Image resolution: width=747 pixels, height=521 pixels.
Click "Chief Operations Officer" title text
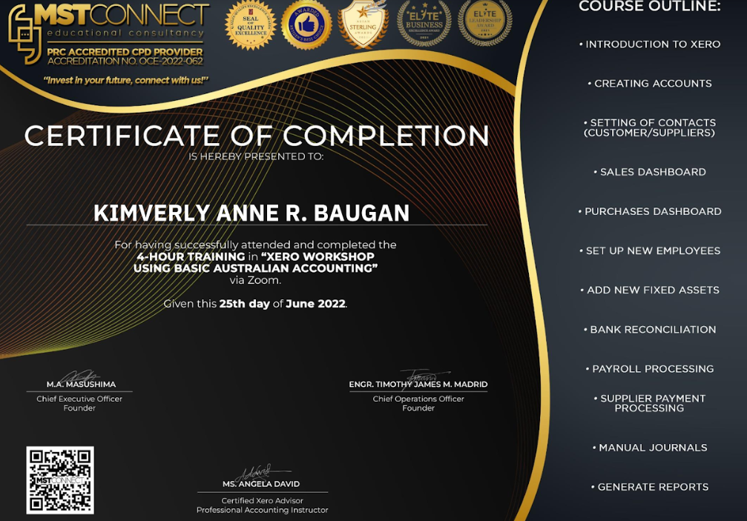click(x=418, y=399)
